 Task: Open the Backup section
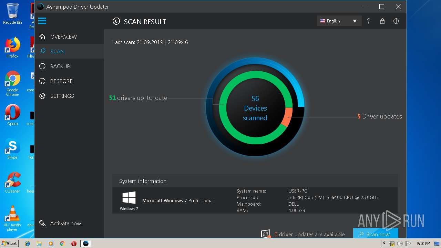coord(69,66)
